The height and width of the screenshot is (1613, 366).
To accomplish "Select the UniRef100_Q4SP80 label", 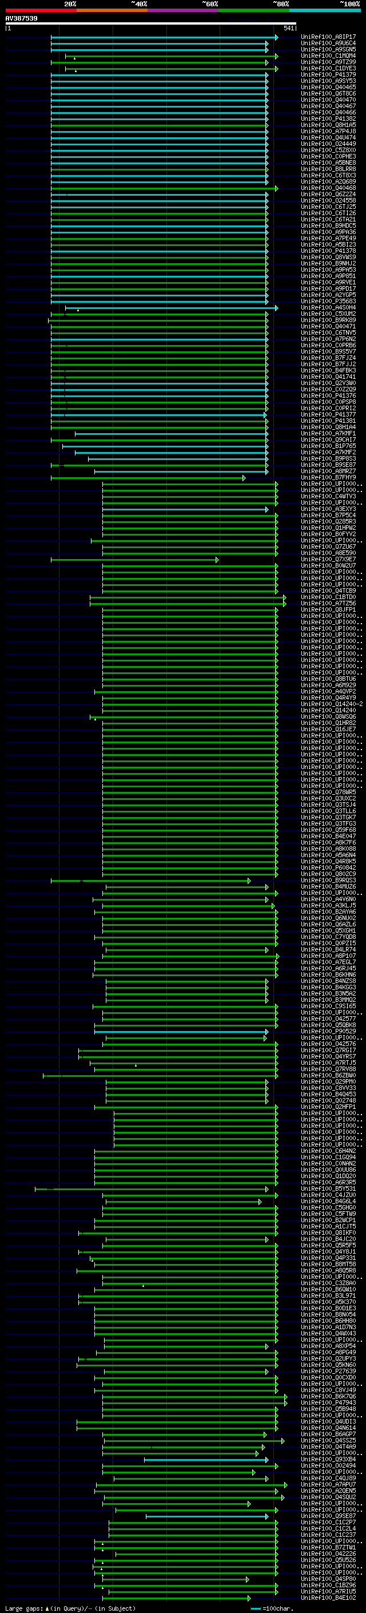I will coord(328,1579).
